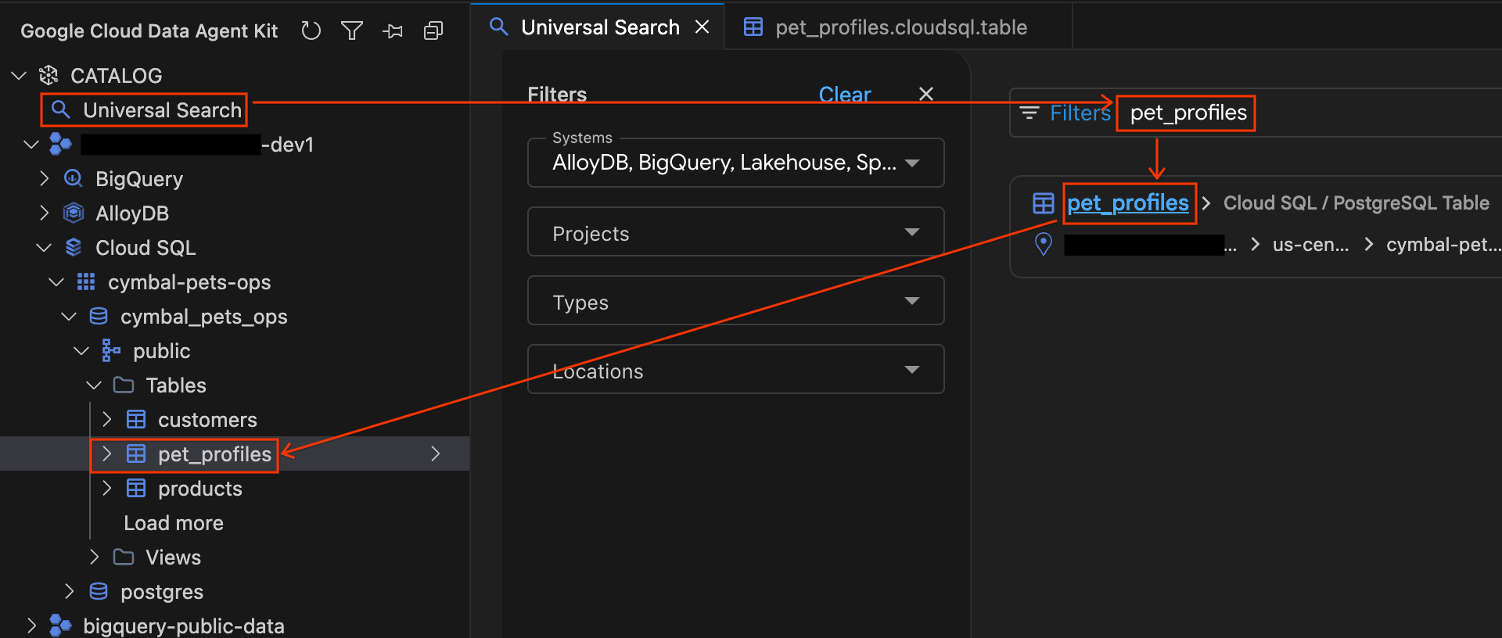This screenshot has height=638, width=1502.
Task: Click the AlloyDB service icon
Action: pos(74,213)
